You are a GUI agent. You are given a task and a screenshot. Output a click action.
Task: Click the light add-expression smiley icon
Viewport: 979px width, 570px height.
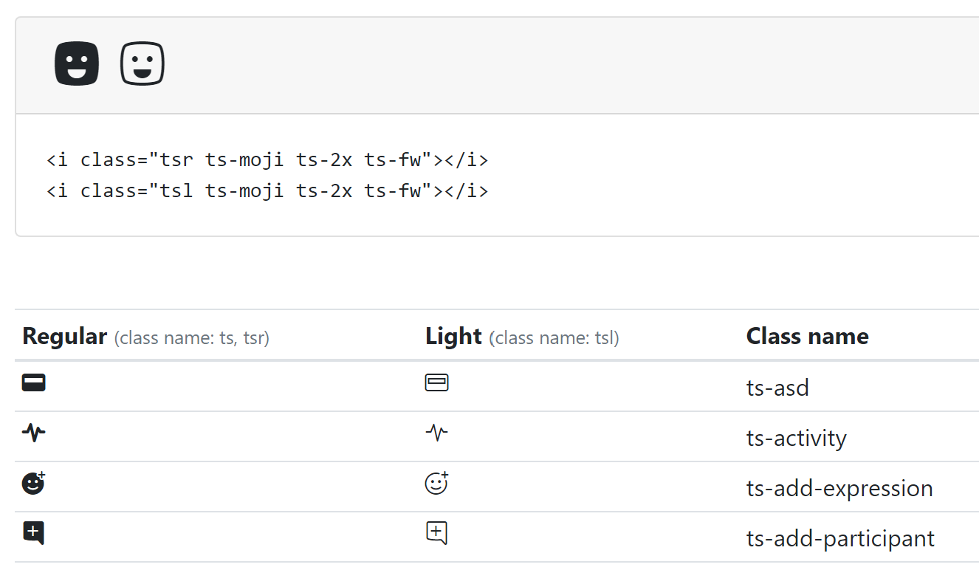click(x=437, y=483)
